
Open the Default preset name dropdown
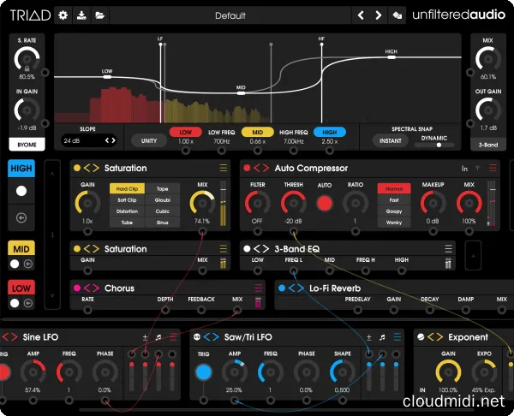click(230, 15)
